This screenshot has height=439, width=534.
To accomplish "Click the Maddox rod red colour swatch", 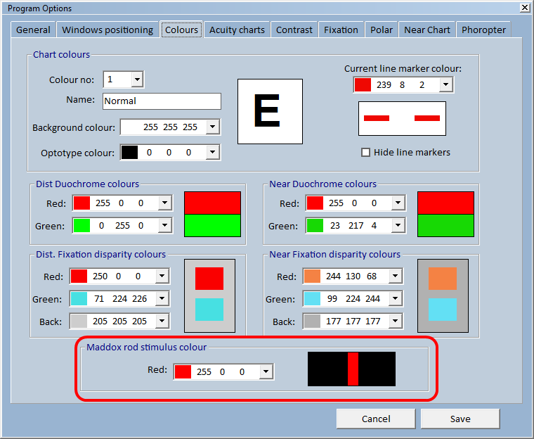I will pos(183,371).
